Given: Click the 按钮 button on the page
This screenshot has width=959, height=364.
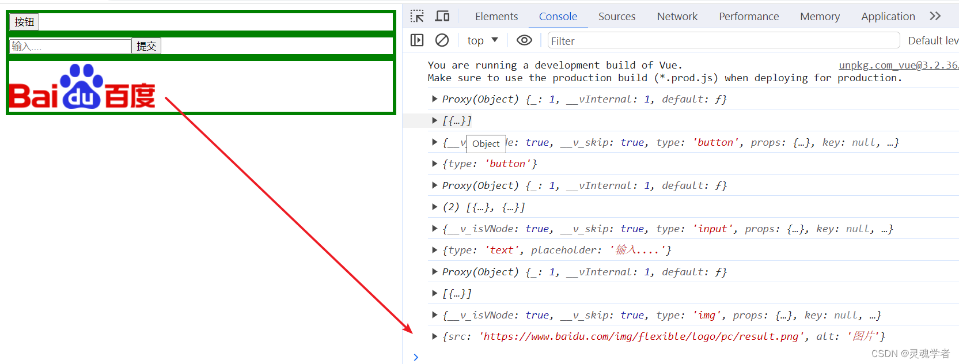Looking at the screenshot, I should pos(24,22).
